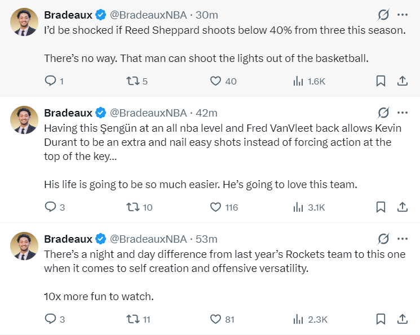Screen dimensions: 420x335
Task: Open more options on the 42m tweet
Action: (x=403, y=113)
